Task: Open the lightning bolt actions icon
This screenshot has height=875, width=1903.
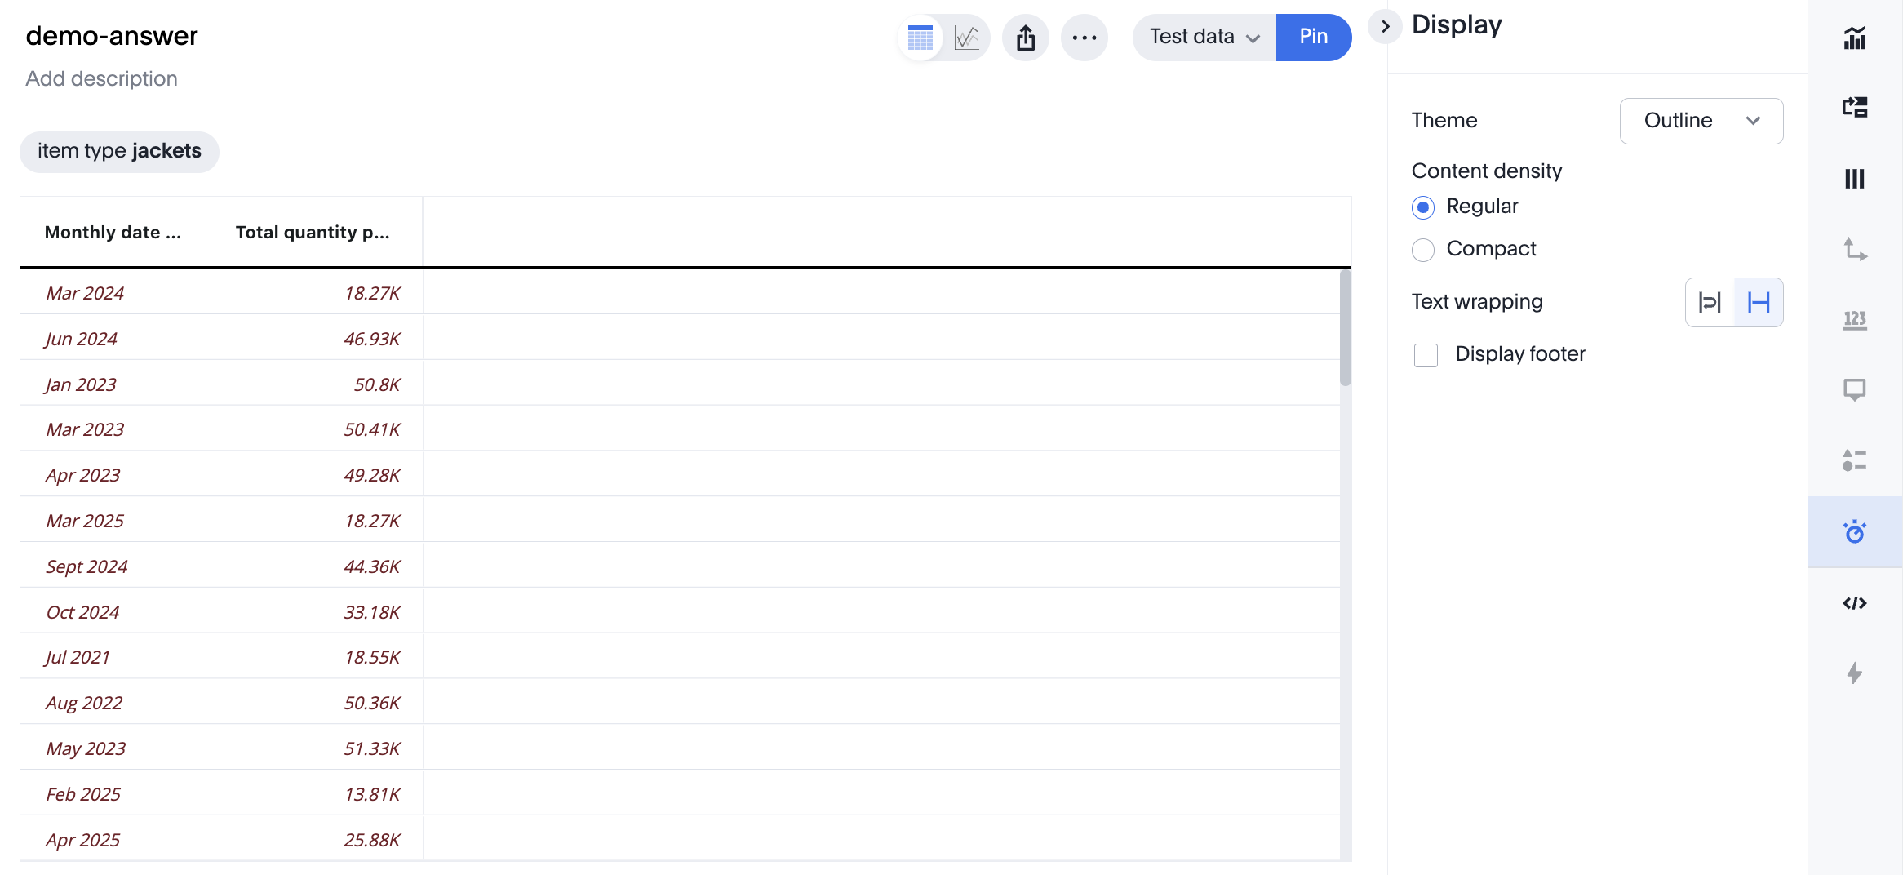Action: coord(1855,673)
